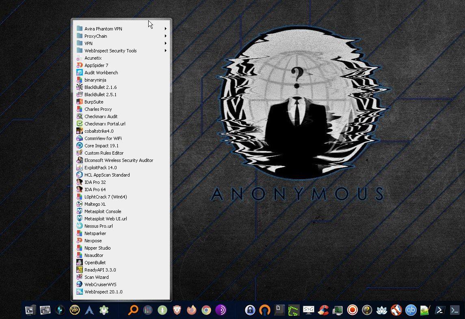Viewport: 465px width, 319px height.
Task: Open Custom Rules Editor
Action: [121, 153]
